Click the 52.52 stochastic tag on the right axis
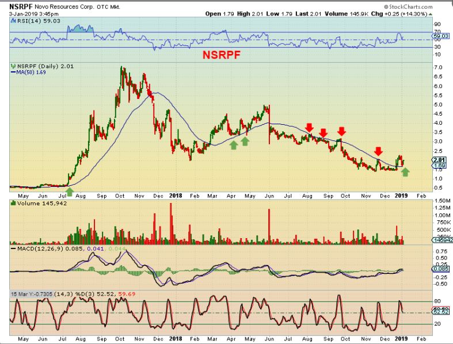Image resolution: width=453 pixels, height=344 pixels. 440,312
